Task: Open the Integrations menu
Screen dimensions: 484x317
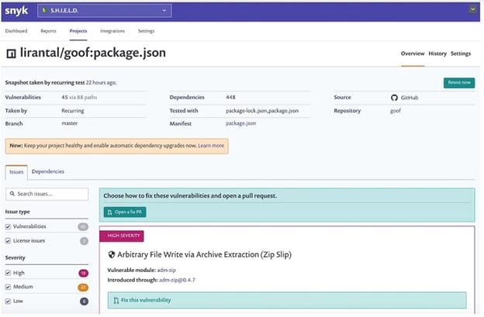Action: pyautogui.click(x=112, y=31)
